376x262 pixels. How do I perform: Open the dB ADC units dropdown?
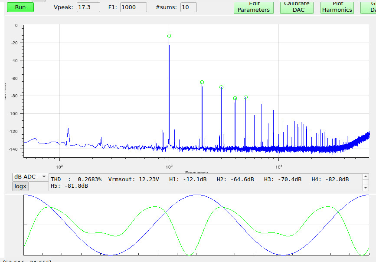pos(30,177)
